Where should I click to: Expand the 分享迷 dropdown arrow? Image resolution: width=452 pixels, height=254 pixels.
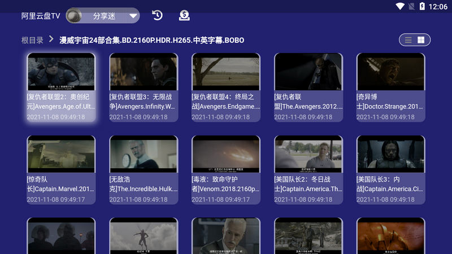pyautogui.click(x=133, y=16)
